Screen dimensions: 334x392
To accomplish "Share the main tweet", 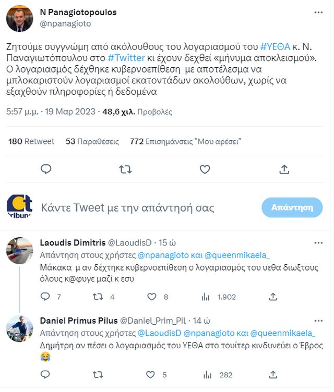I will (x=284, y=169).
